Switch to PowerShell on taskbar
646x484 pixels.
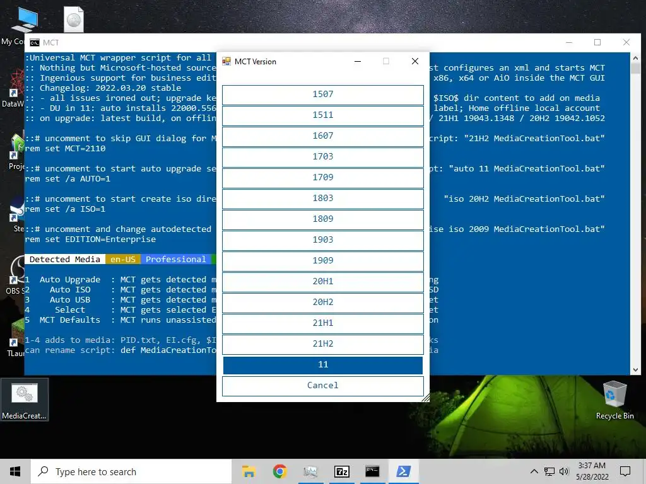click(x=403, y=471)
